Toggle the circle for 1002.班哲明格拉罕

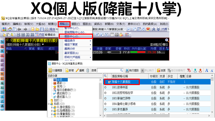click(105, 93)
